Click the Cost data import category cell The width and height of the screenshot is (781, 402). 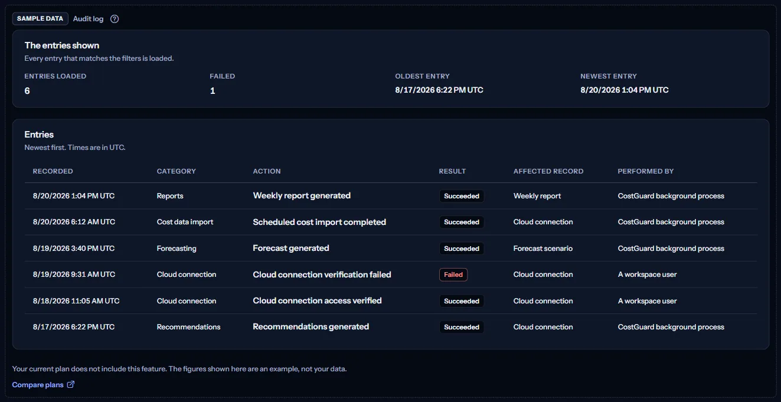pyautogui.click(x=185, y=222)
